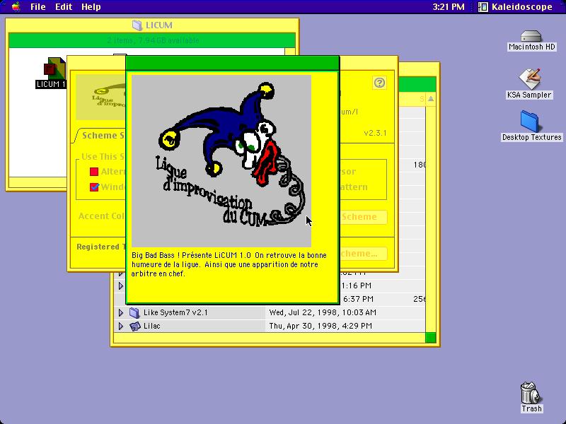
Task: Expand the row dated 1:16 PM
Action: pyautogui.click(x=121, y=286)
